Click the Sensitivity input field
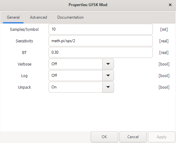Viewport: 176px width, 143px height. pos(101,41)
